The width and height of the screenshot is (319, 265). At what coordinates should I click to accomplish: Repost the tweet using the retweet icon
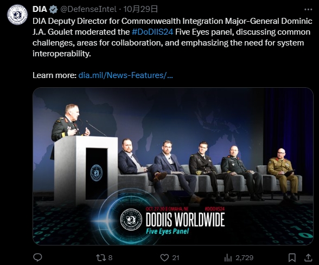[101, 258]
